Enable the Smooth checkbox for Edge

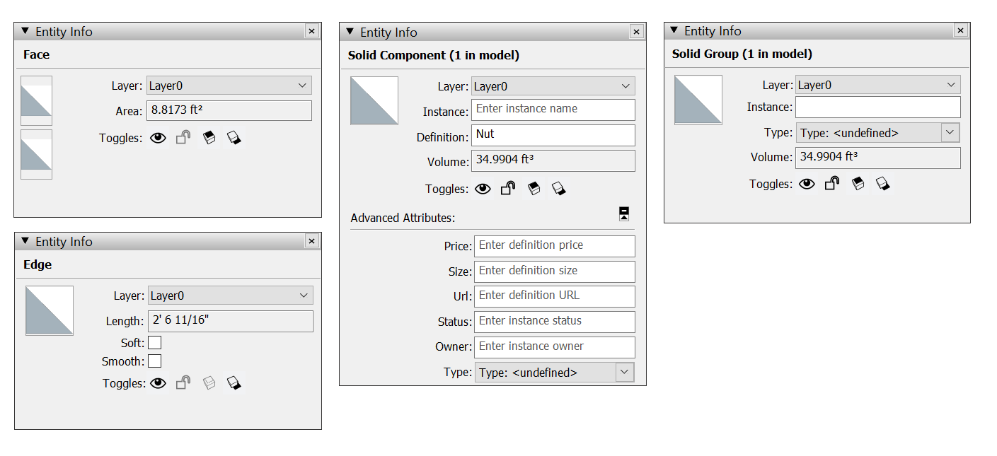tap(154, 361)
